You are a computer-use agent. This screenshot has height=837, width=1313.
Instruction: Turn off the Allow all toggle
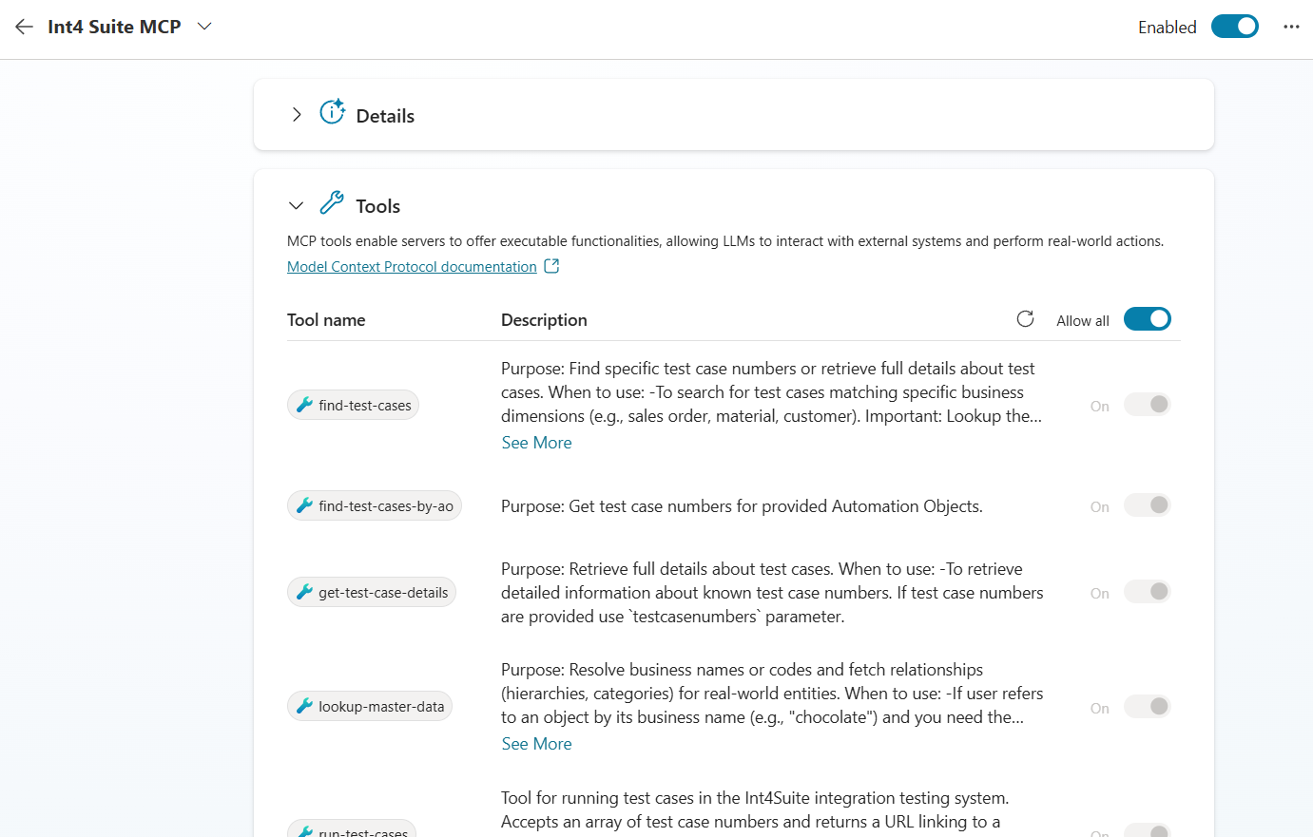pyautogui.click(x=1148, y=319)
